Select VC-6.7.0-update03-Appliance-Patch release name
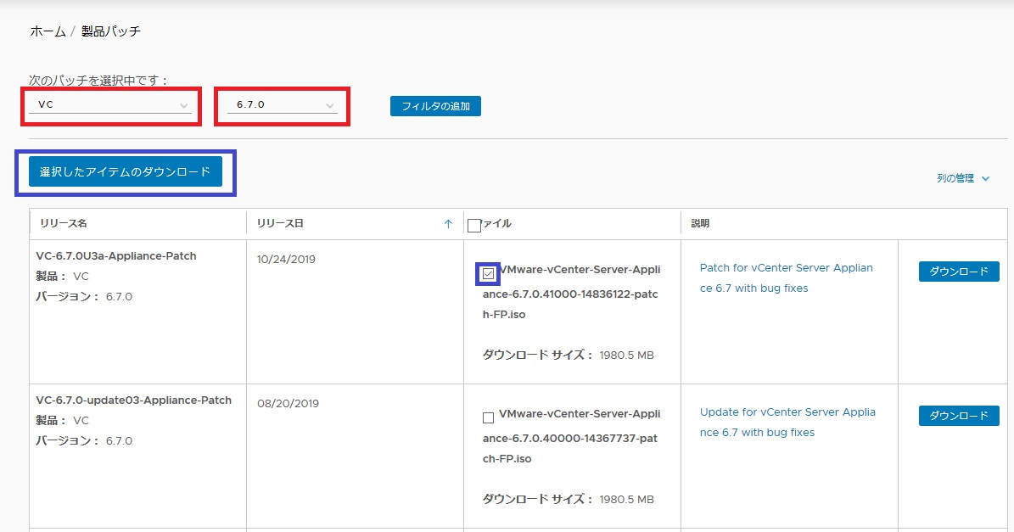Image resolution: width=1014 pixels, height=532 pixels. click(x=134, y=400)
